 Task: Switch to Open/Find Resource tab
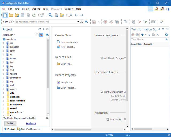pos(28,129)
